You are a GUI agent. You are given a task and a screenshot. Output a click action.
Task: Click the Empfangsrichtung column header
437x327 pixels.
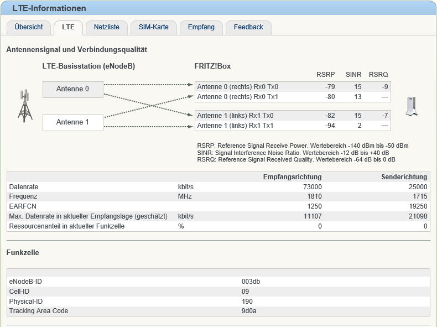pos(293,177)
